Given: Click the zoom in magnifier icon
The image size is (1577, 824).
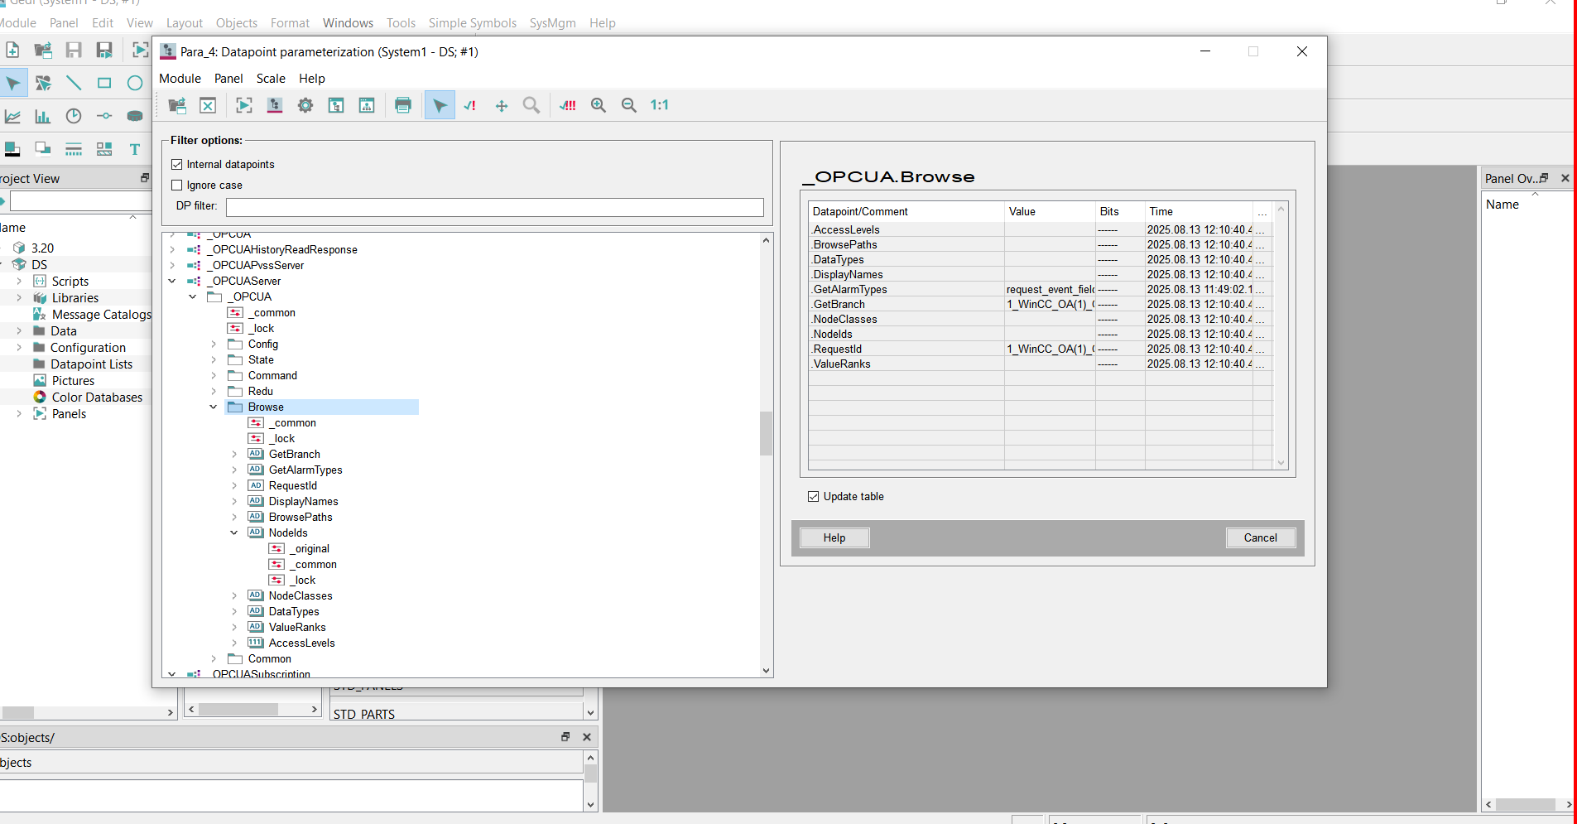Looking at the screenshot, I should coord(599,105).
